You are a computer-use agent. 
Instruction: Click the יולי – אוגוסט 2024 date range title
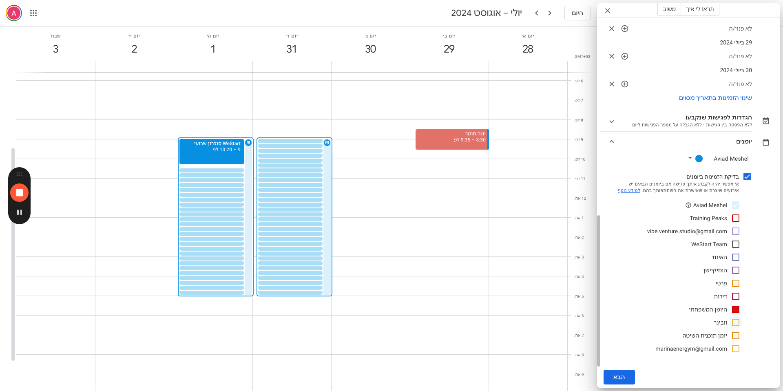pos(487,13)
